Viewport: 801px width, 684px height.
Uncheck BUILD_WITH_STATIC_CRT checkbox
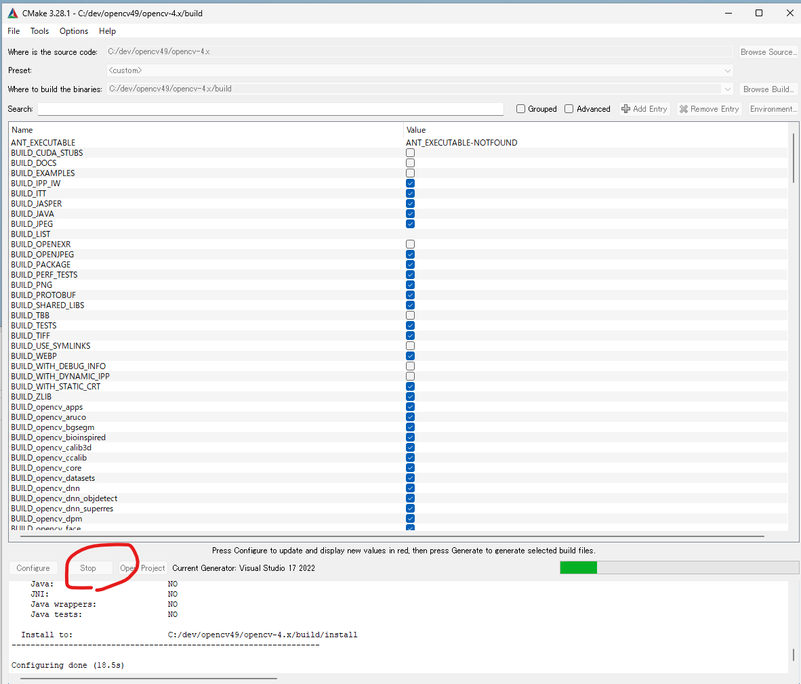tap(410, 387)
